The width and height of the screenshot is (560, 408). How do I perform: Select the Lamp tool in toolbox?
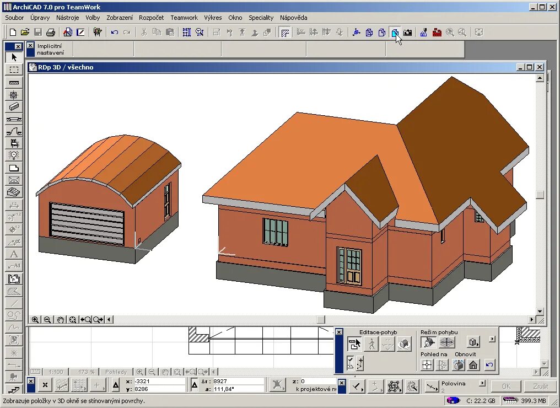click(x=14, y=155)
